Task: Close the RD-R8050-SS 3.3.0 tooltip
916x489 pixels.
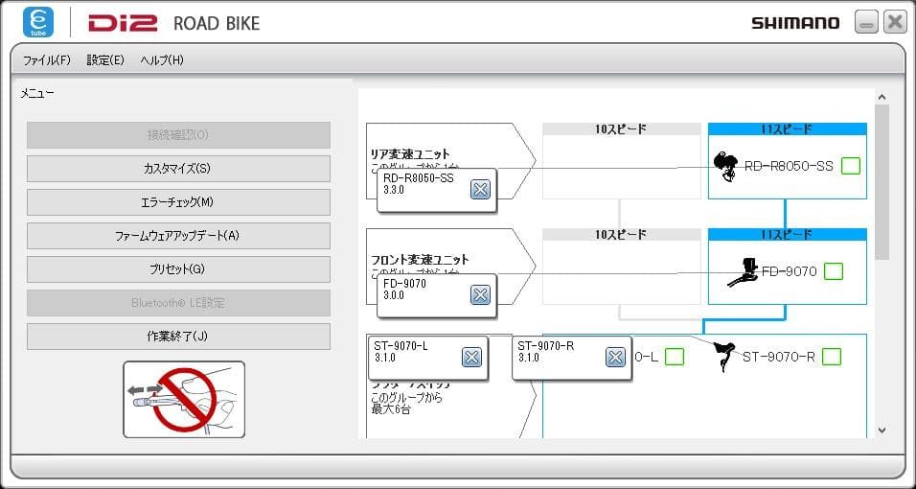Action: pyautogui.click(x=480, y=190)
